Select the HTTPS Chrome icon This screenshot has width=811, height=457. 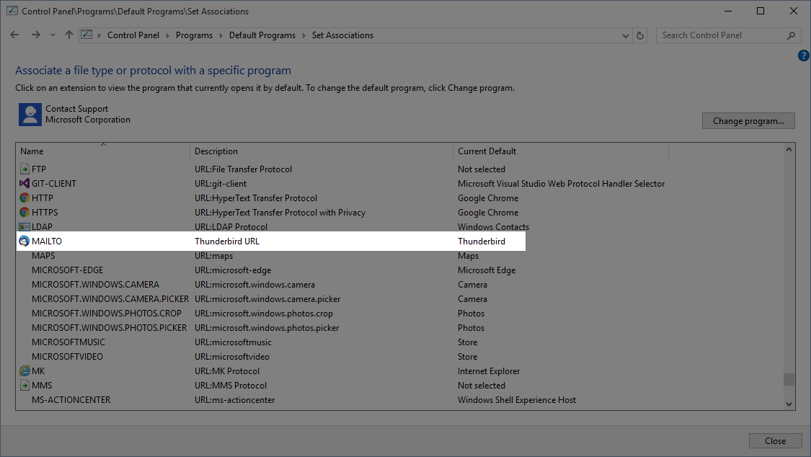coord(25,213)
